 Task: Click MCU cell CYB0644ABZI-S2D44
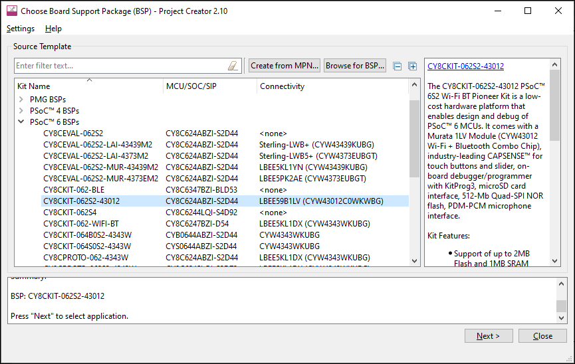[201, 235]
